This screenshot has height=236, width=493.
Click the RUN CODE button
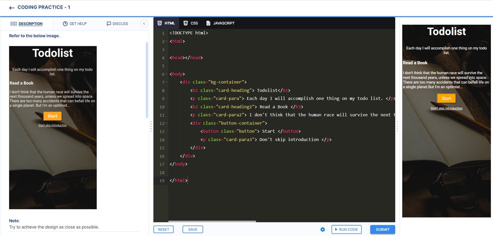pos(346,229)
